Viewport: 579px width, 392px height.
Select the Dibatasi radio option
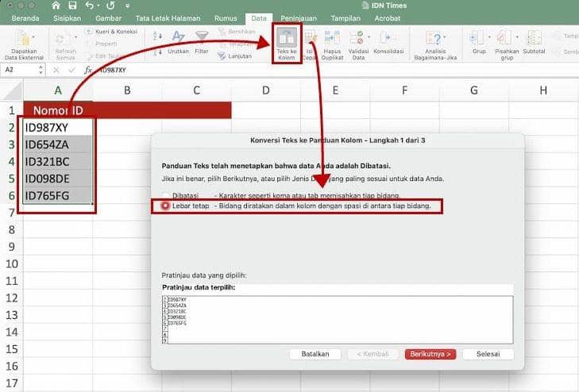pos(165,195)
